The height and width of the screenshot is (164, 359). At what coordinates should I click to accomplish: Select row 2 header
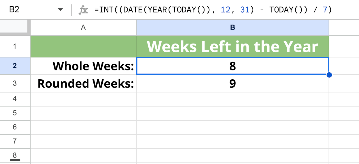click(x=15, y=66)
